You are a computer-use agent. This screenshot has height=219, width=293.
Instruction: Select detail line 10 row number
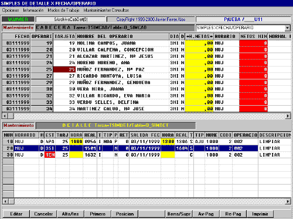pyautogui.click(x=8, y=141)
